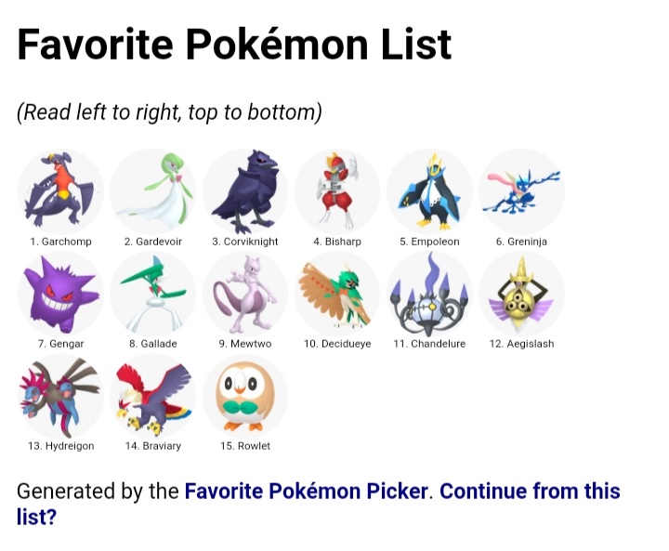Click the Corviknight image
This screenshot has width=669, height=551.
[245, 190]
